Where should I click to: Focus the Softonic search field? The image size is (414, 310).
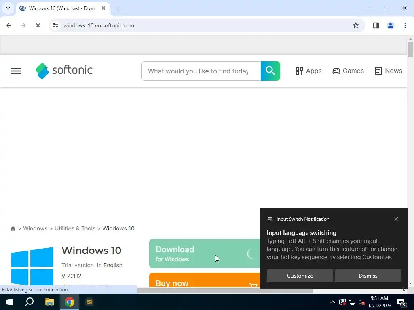(201, 71)
